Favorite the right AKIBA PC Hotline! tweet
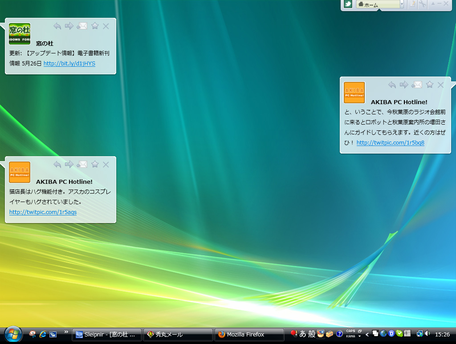 pyautogui.click(x=429, y=85)
